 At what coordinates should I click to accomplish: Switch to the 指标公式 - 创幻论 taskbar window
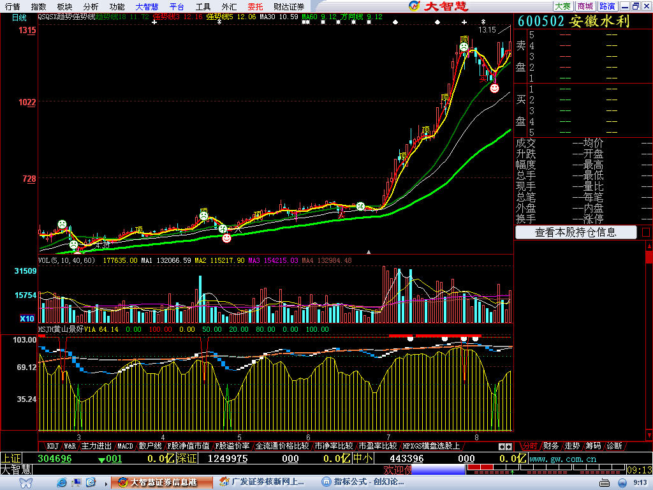point(363,482)
